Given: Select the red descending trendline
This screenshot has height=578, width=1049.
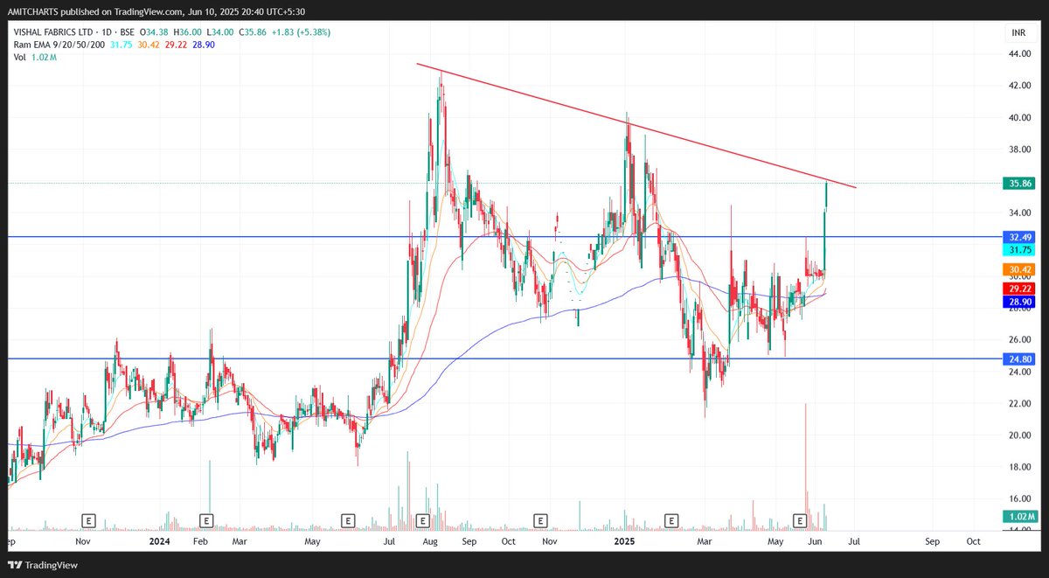Looking at the screenshot, I should click(636, 126).
